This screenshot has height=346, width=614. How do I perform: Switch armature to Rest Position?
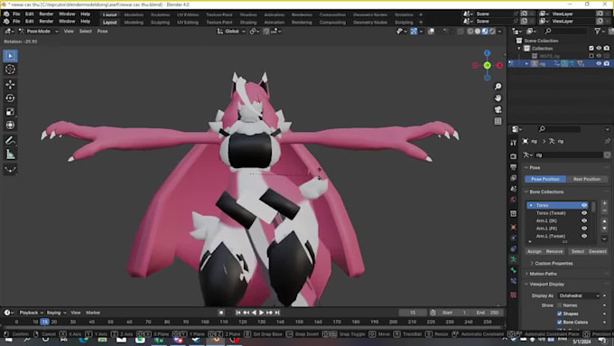(x=587, y=179)
